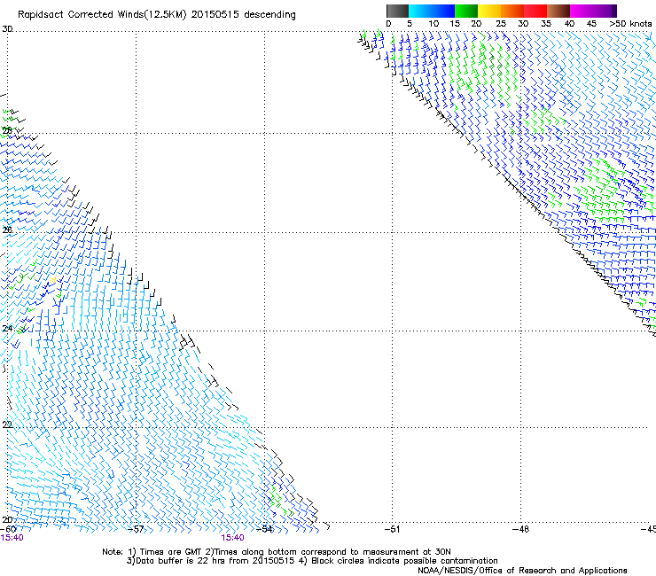The height and width of the screenshot is (576, 656).
Task: Click the longitude label '-48'
Action: 520,529
